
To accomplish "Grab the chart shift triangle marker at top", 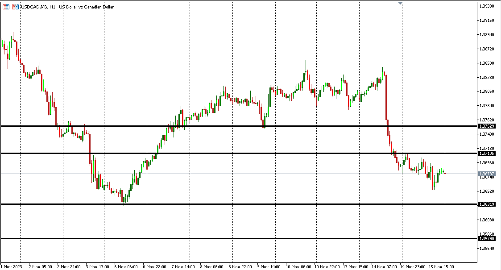I will (400, 3).
